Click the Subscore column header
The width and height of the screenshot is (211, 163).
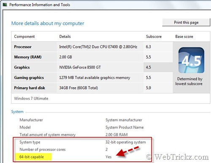pyautogui.click(x=154, y=37)
